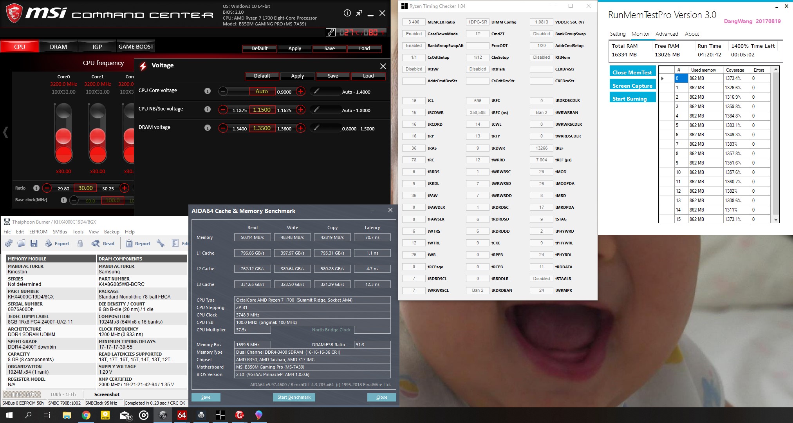Click the Read toolbar button in Thaiphoon Burner
This screenshot has height=423, width=793.
pos(103,243)
